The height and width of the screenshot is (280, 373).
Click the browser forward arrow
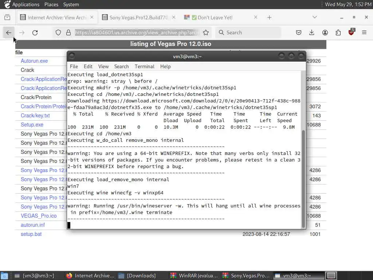pyautogui.click(x=22, y=32)
